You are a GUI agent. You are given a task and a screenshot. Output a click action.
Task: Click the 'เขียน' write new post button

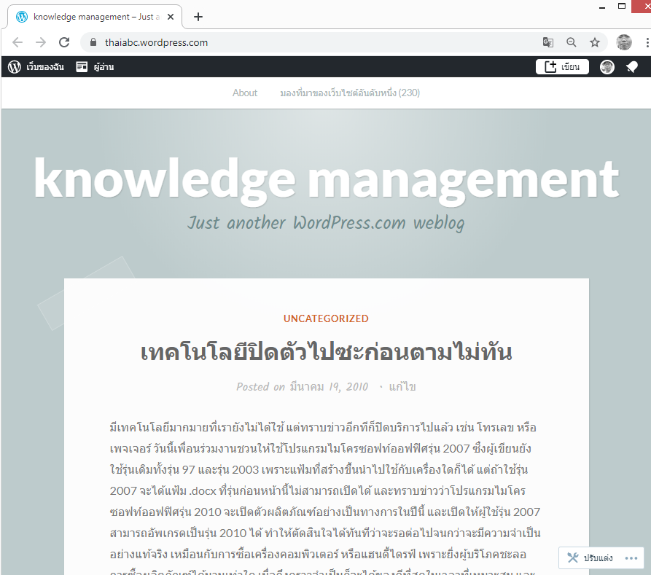point(562,67)
